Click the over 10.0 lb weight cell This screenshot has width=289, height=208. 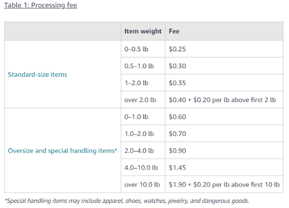[x=142, y=184]
